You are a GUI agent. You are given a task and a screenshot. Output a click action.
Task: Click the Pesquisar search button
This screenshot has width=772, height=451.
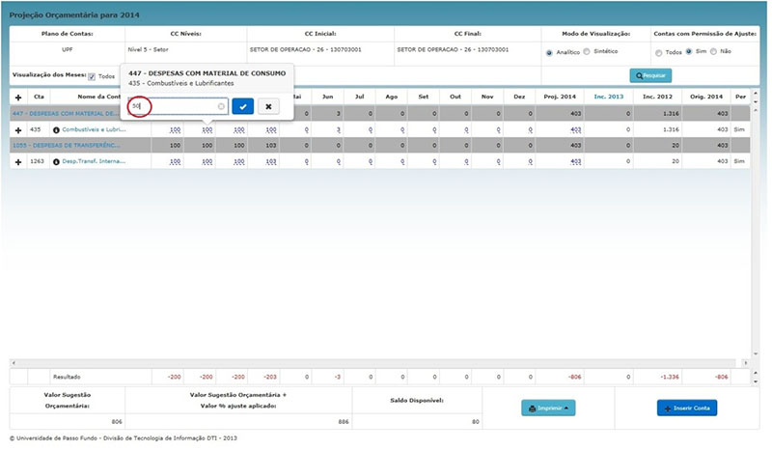coord(650,75)
